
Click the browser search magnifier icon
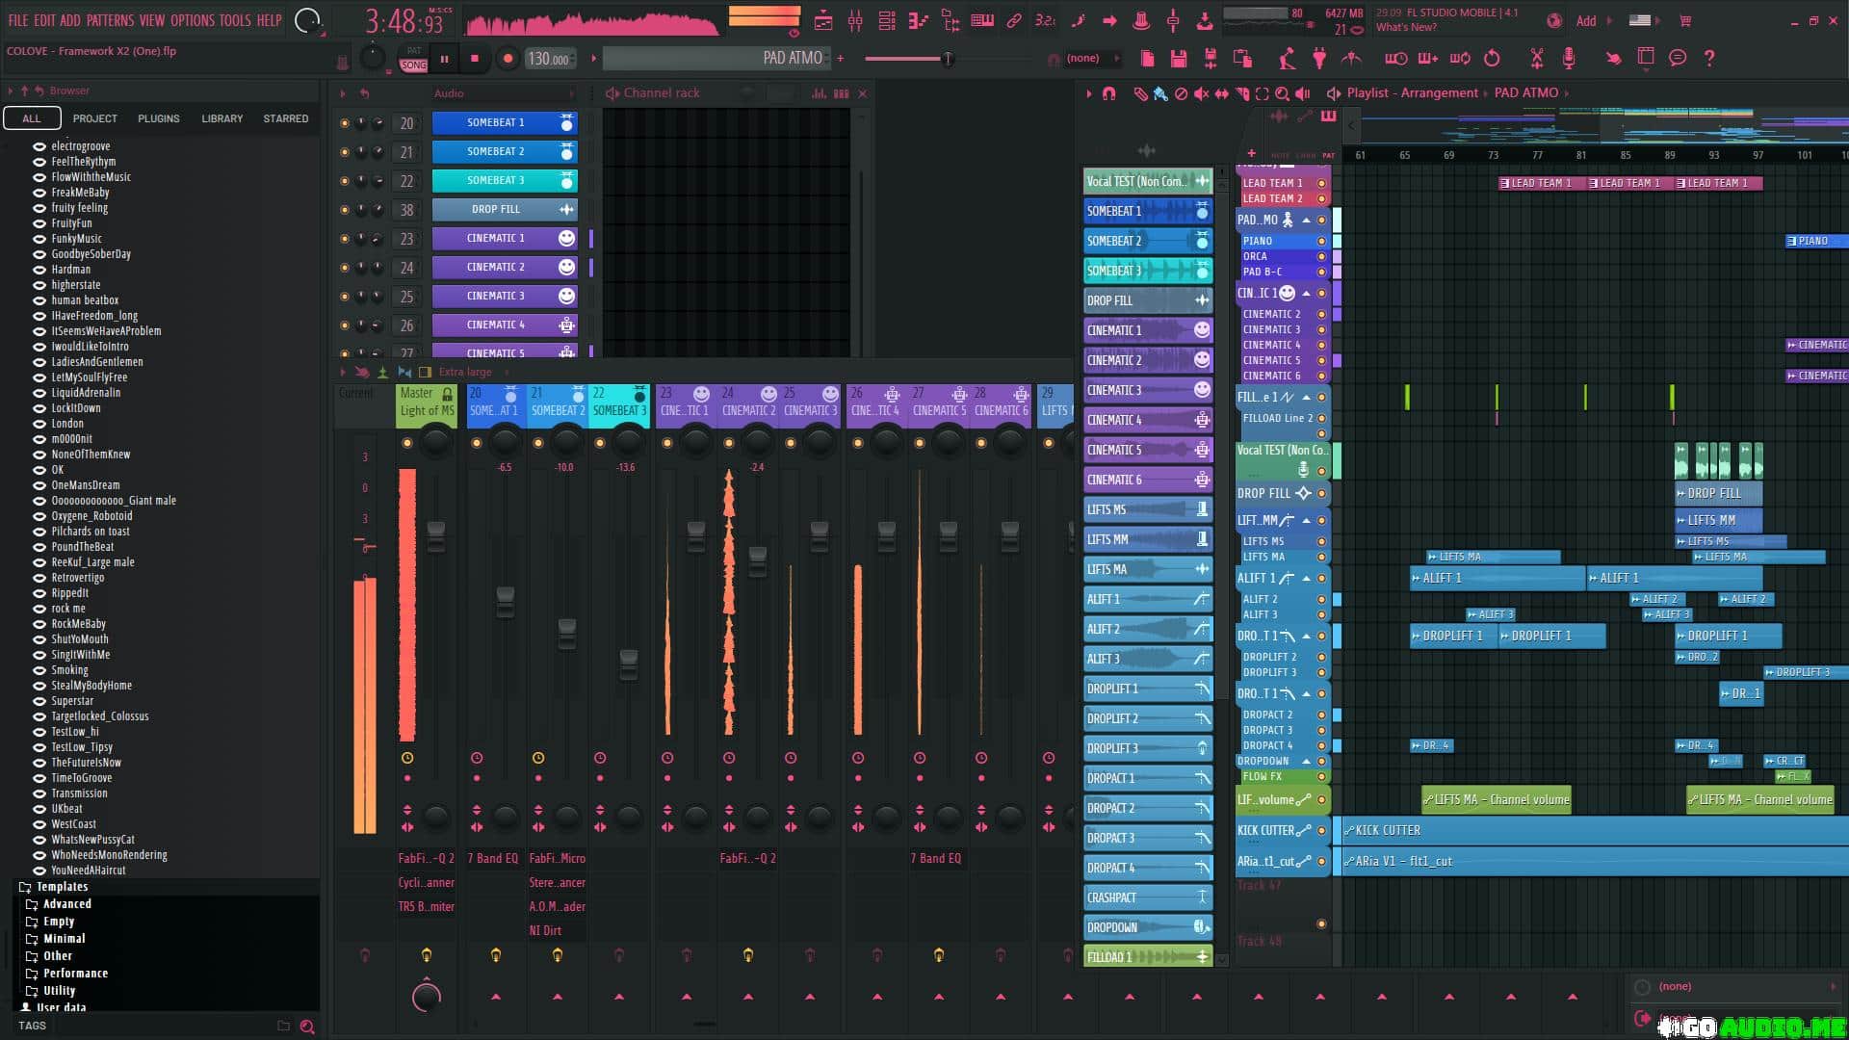pos(307,1027)
